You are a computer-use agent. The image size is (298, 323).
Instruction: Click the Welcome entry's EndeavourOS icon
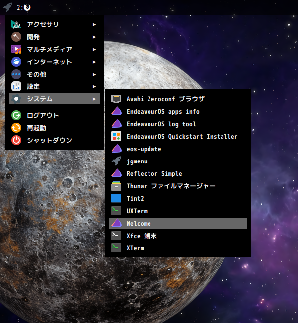(116, 223)
